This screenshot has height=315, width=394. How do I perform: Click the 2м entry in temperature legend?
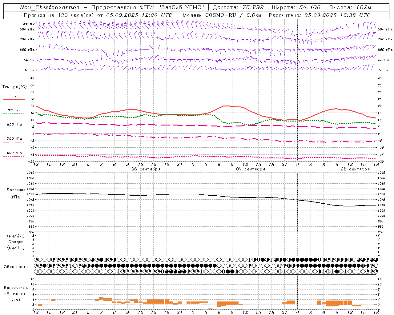14,96
